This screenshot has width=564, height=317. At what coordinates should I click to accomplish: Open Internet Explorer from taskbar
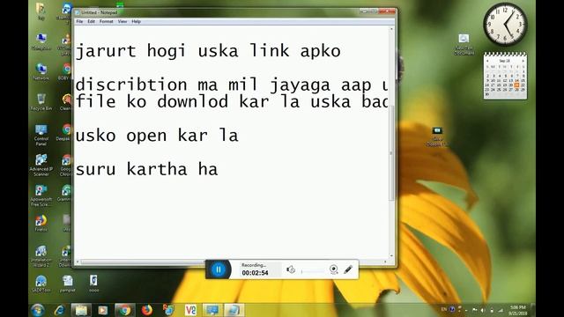[59, 310]
